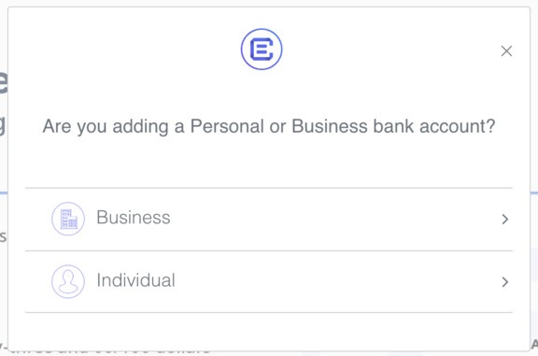The height and width of the screenshot is (356, 538).
Task: Click the Individual person silhouette icon
Action: [68, 281]
